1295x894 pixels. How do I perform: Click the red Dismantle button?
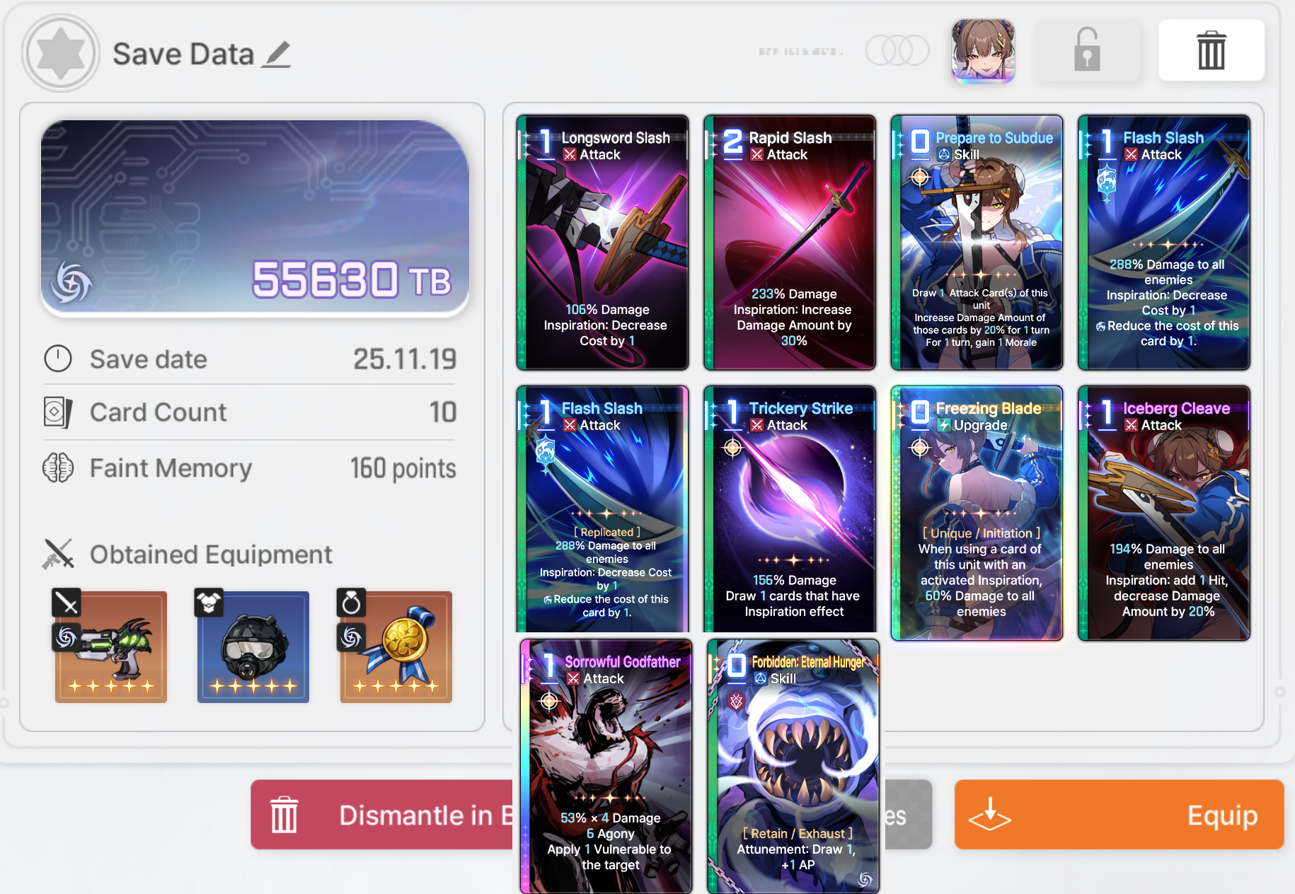[x=383, y=815]
